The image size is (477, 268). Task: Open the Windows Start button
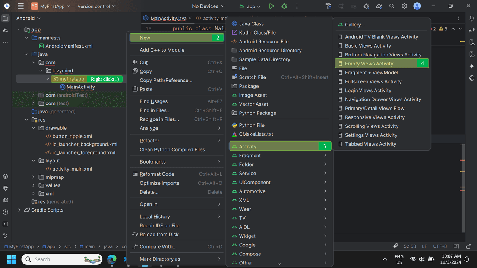12,259
